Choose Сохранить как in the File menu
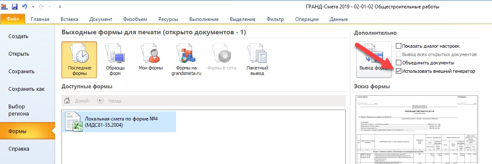Image resolution: width=492 pixels, height=164 pixels. click(x=27, y=89)
